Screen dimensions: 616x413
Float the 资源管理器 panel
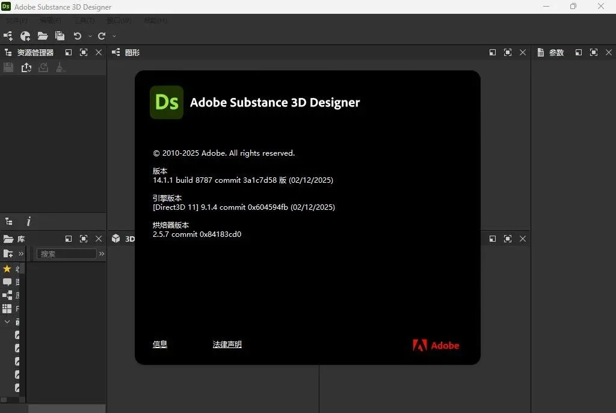tap(69, 52)
